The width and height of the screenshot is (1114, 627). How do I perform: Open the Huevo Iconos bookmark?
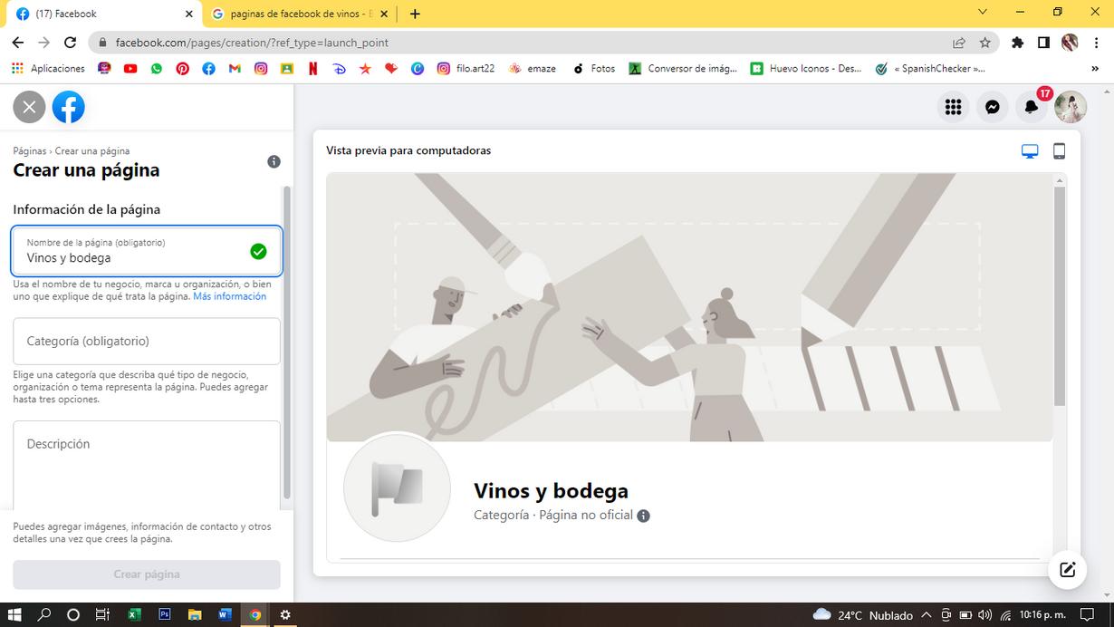point(806,69)
